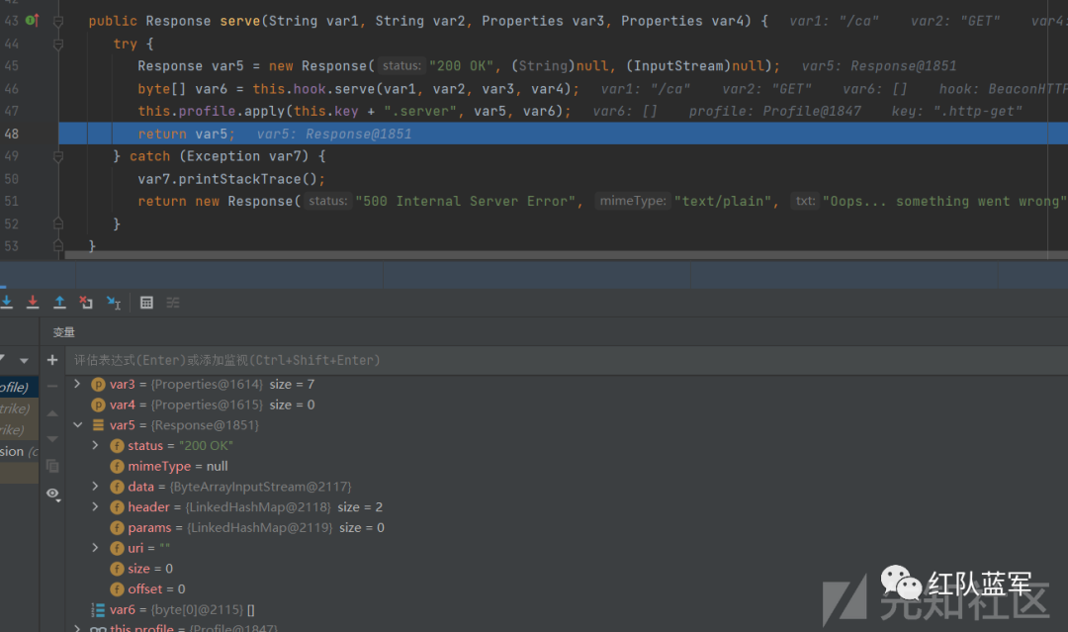Toggle code folding at the catch line

(58, 156)
